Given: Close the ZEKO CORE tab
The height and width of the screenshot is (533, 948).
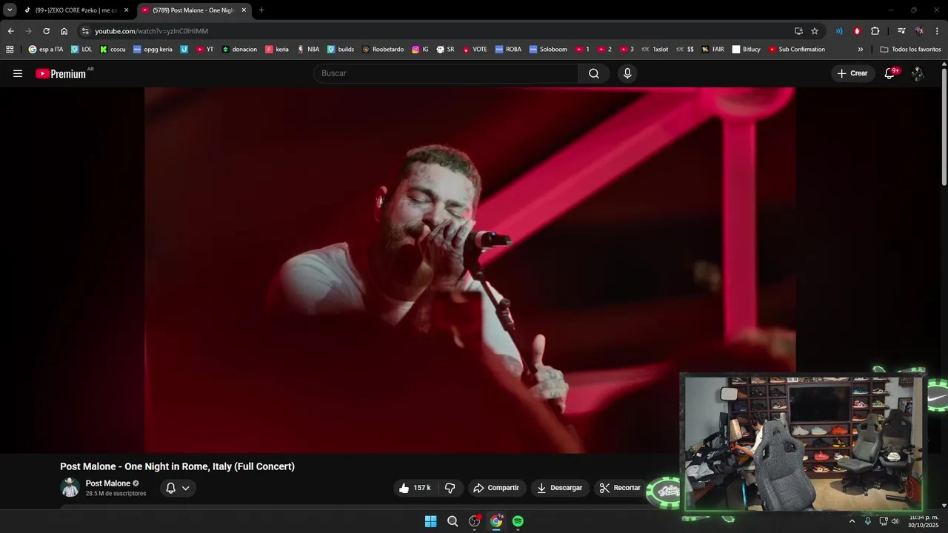Looking at the screenshot, I should point(126,10).
